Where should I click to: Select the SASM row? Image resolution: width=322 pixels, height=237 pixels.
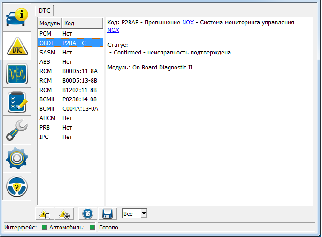point(70,53)
